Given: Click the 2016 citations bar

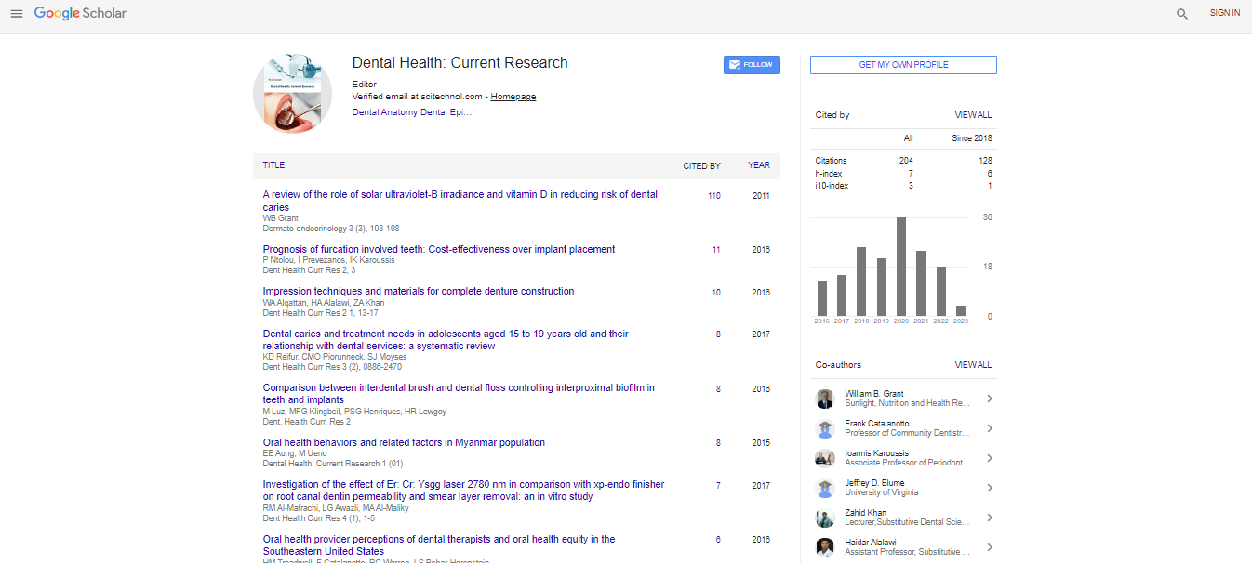Looking at the screenshot, I should 822,298.
